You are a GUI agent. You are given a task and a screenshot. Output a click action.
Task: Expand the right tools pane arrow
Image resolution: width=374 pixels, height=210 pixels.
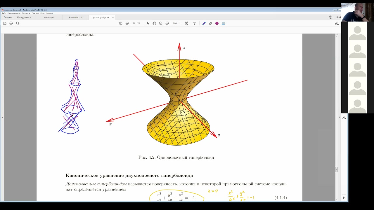coord(339,117)
